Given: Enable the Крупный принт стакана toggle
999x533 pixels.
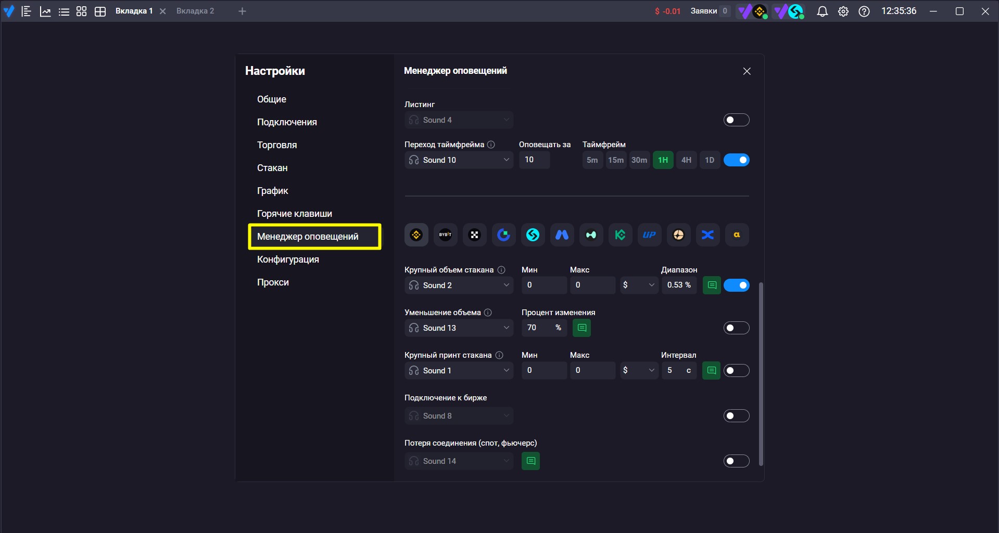Looking at the screenshot, I should coord(737,371).
